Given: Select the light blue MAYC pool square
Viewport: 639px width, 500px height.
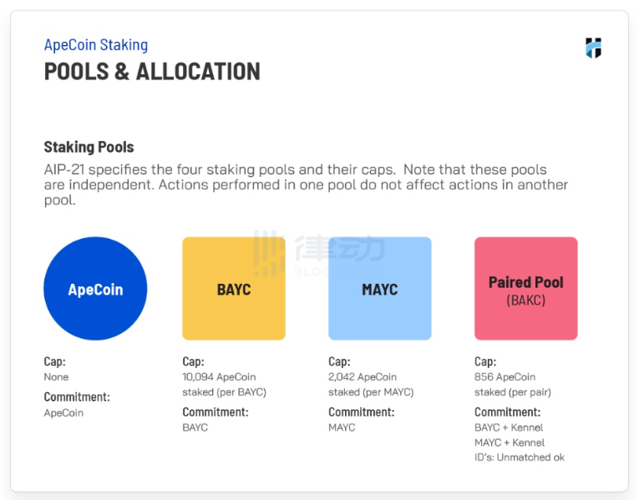Looking at the screenshot, I should coord(380,289).
